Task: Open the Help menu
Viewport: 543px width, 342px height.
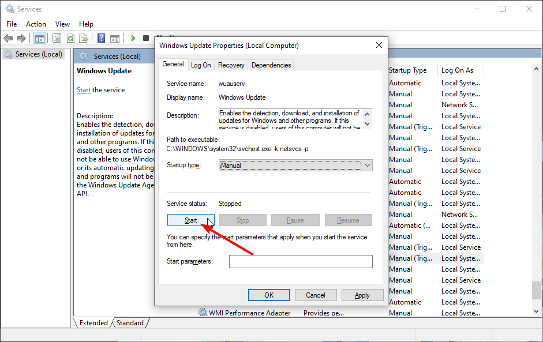Action: (x=86, y=24)
